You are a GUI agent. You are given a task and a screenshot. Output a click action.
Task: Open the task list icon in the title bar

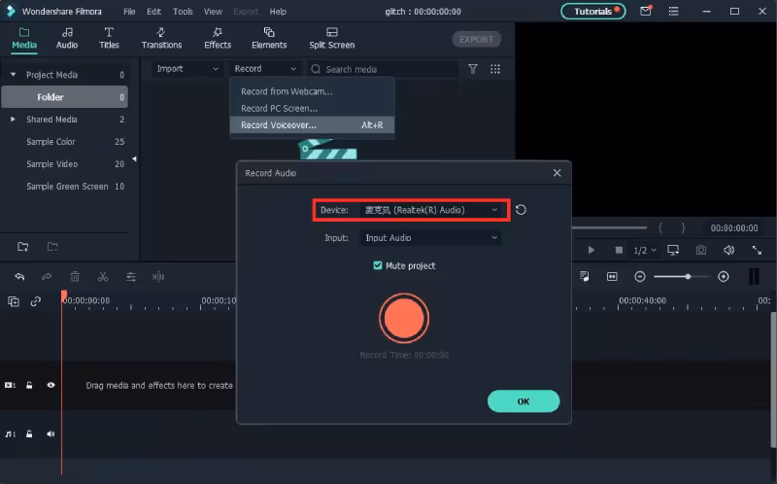coord(673,11)
